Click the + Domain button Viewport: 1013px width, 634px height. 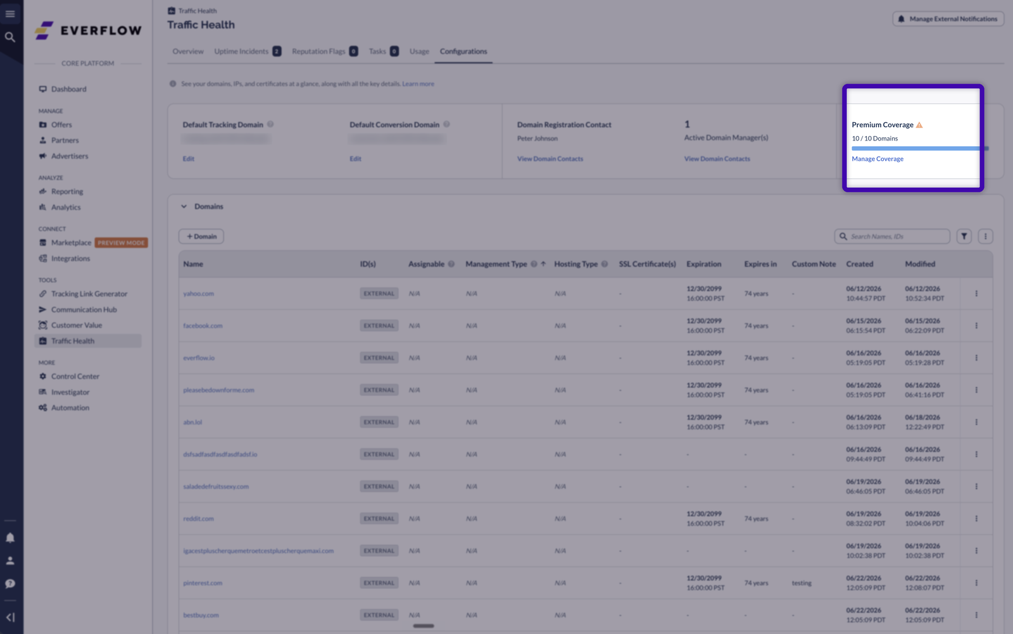201,237
